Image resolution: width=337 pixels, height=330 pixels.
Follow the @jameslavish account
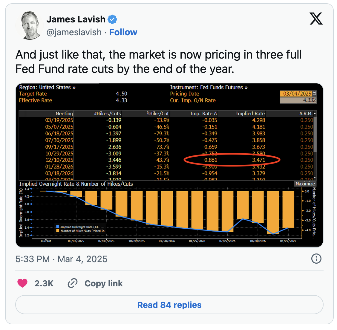[x=123, y=32]
